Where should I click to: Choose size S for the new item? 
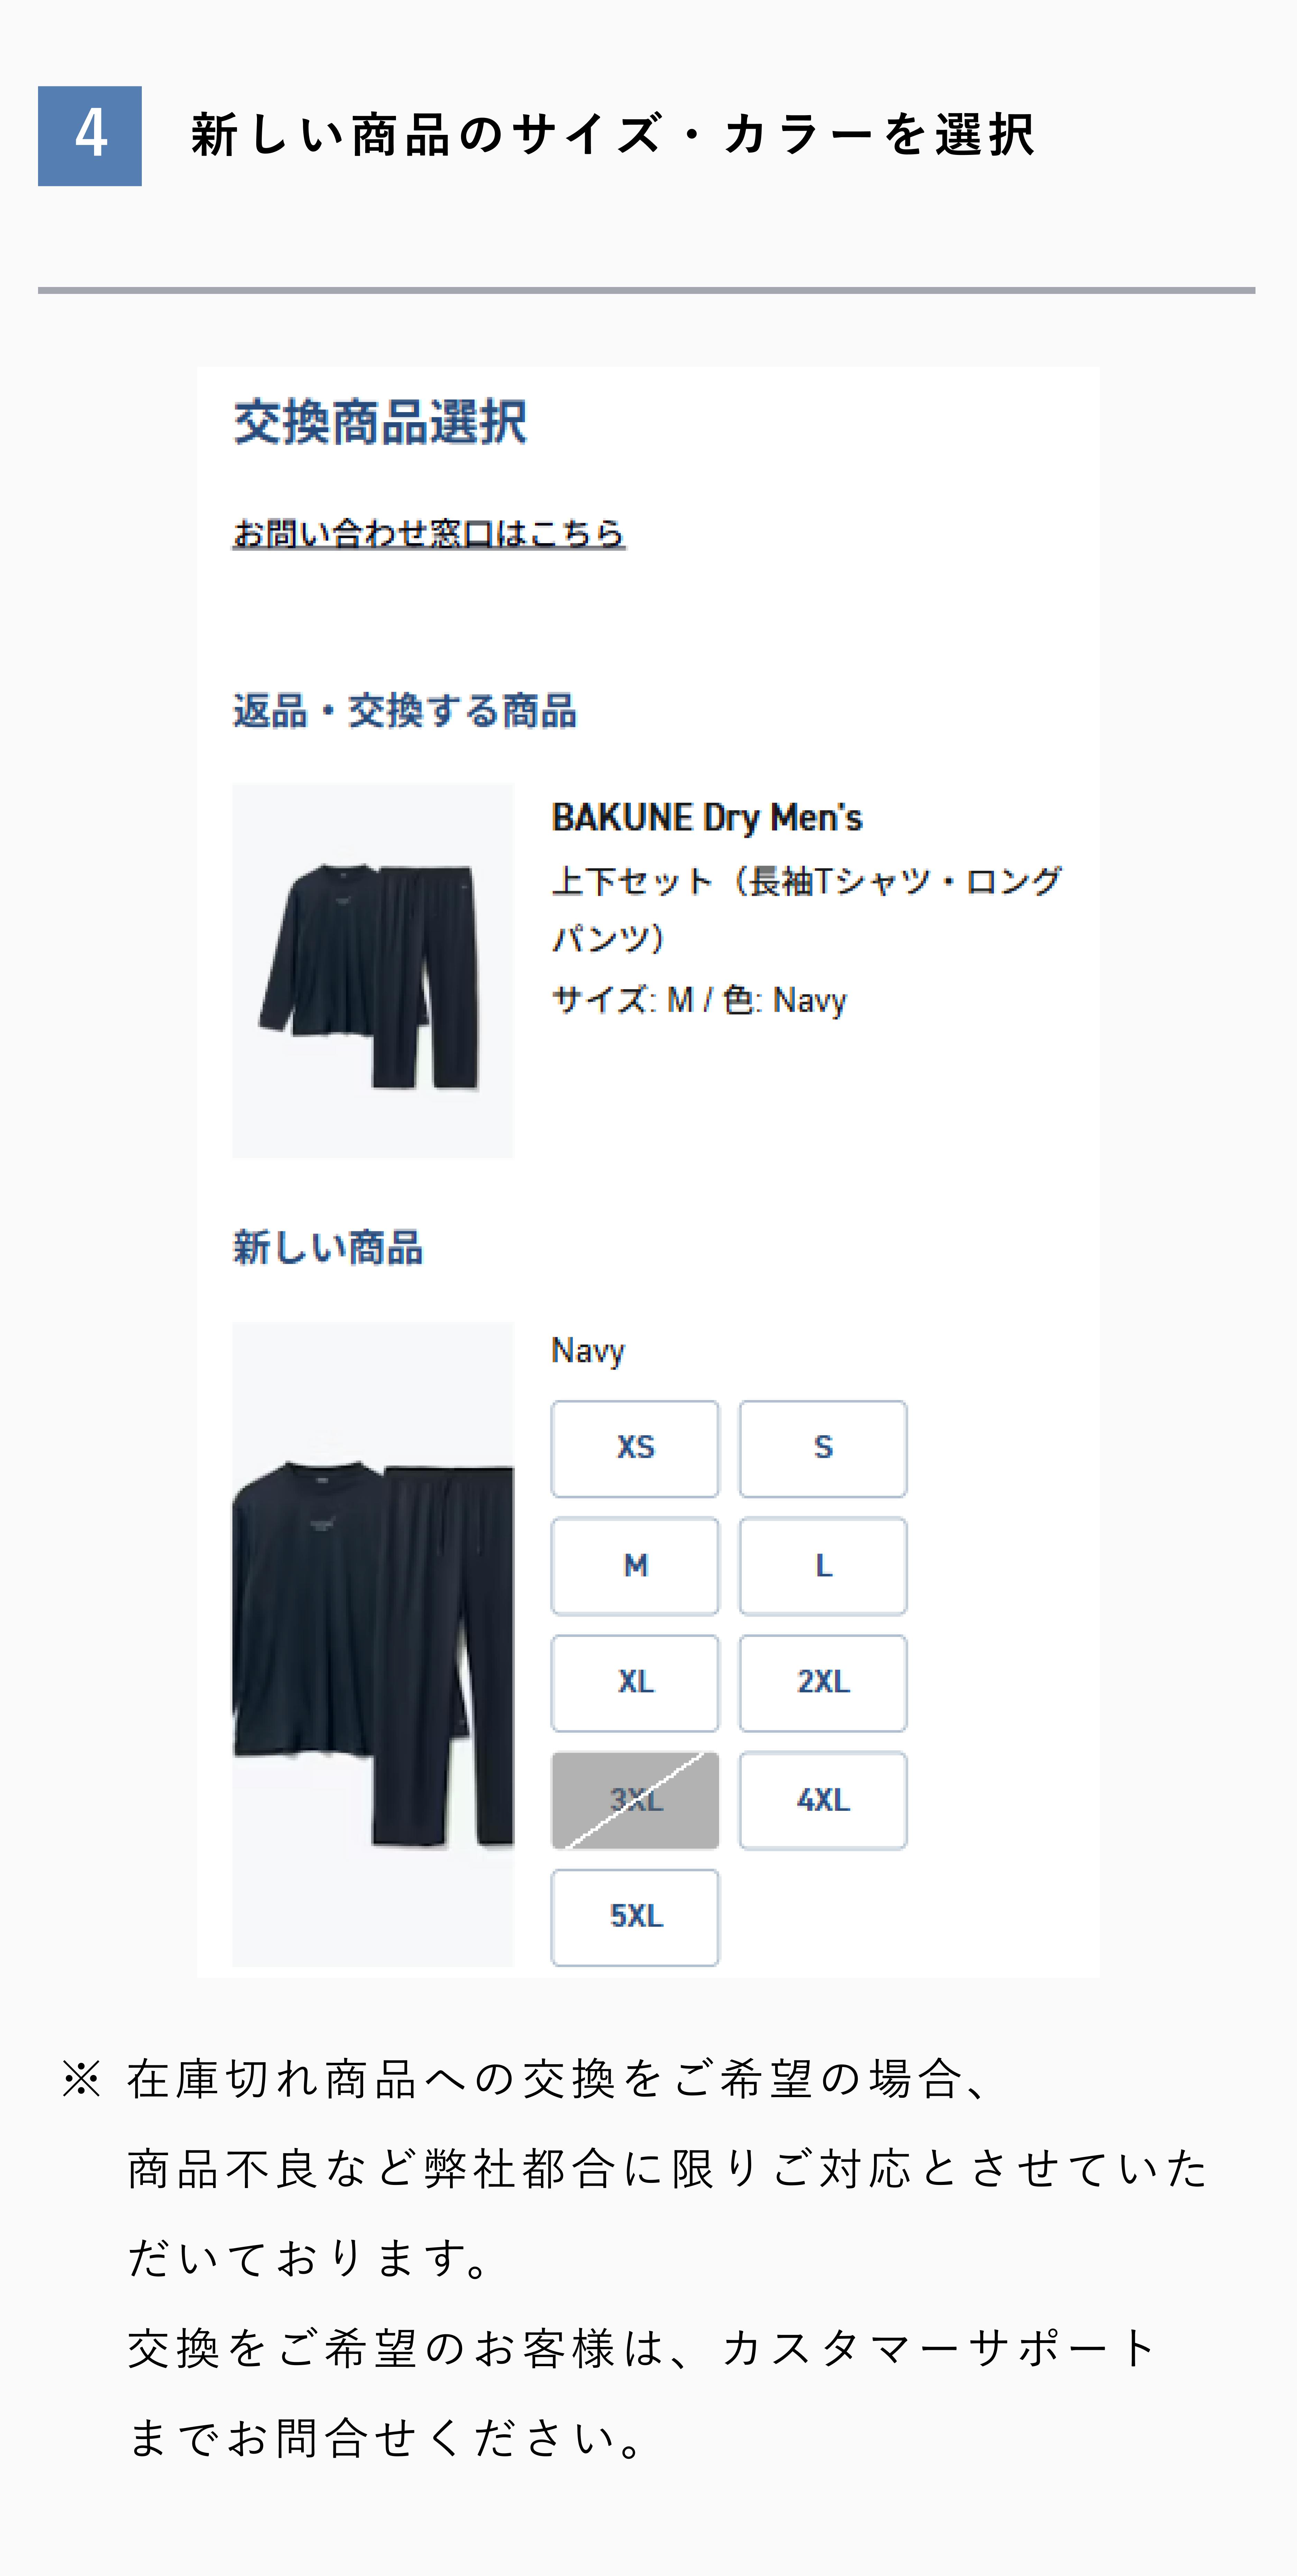pyautogui.click(x=823, y=1448)
